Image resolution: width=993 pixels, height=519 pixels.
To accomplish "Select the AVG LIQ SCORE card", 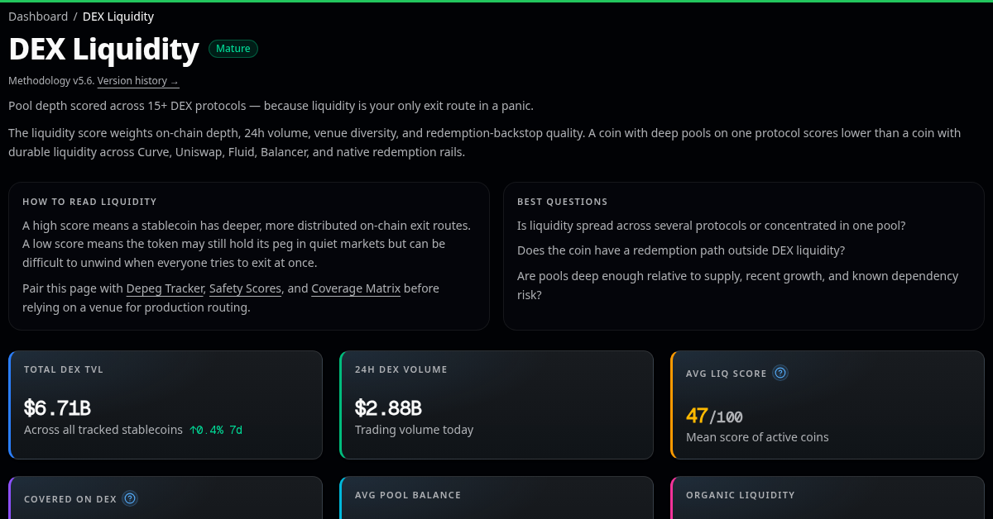I will (827, 405).
